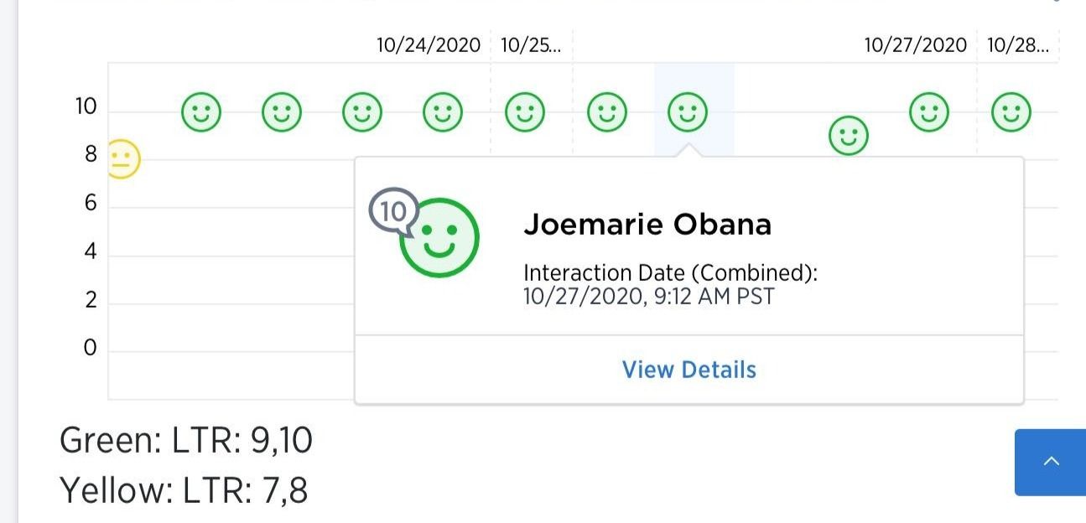This screenshot has width=1086, height=523.
Task: Click the green smiley below the 10/24/2020 label
Action: (443, 111)
